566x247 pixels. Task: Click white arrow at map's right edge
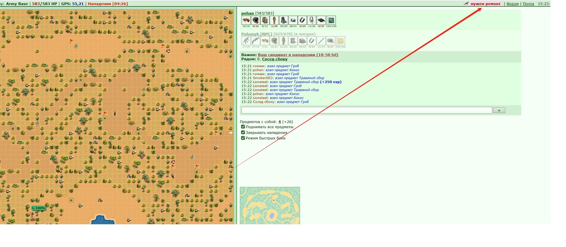coord(231,132)
